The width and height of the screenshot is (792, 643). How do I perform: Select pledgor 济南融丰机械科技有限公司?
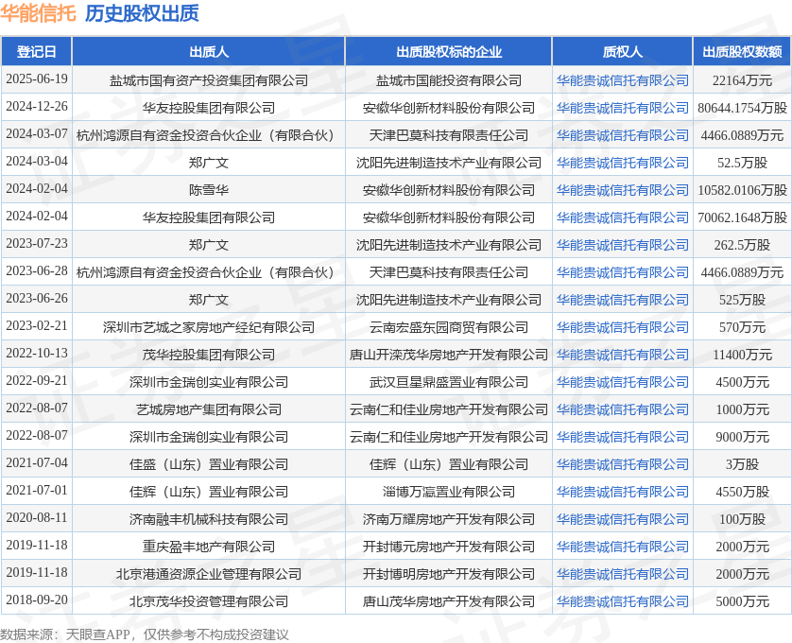pos(209,519)
